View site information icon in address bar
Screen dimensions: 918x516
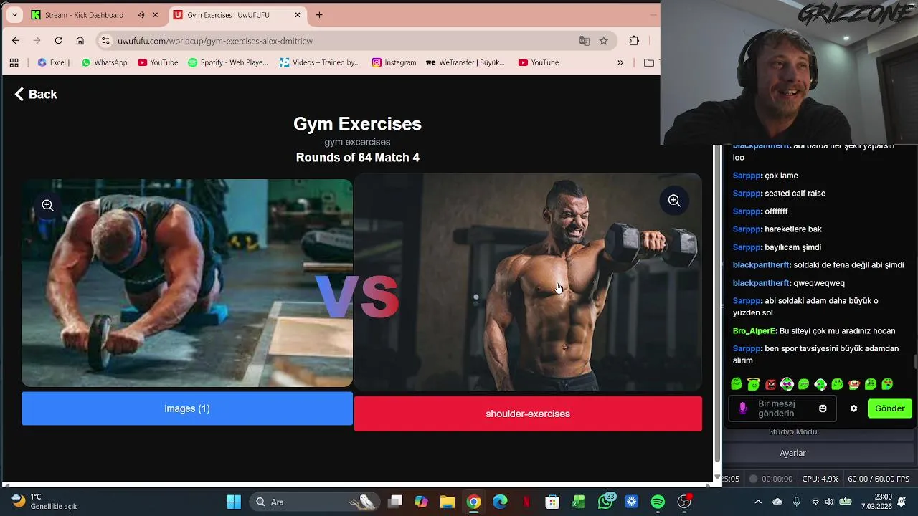point(105,41)
